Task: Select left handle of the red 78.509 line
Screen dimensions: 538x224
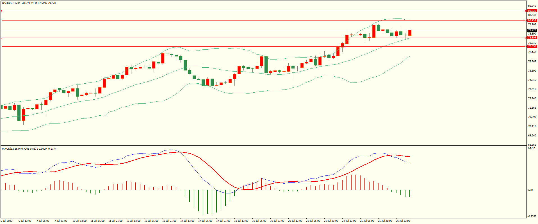Action: pos(1,38)
